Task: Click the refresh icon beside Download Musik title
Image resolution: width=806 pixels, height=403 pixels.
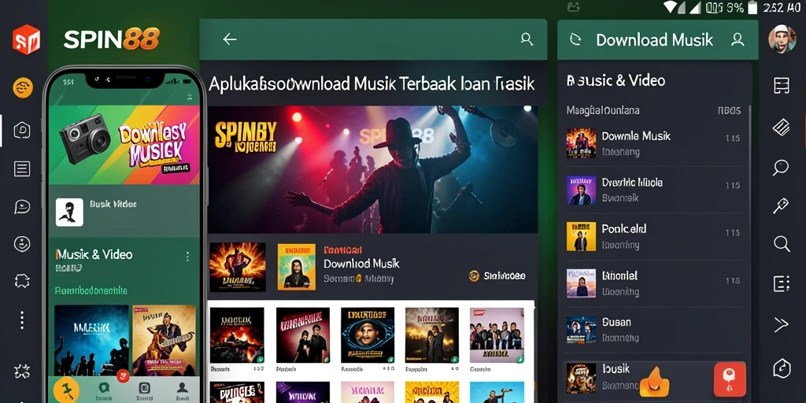Action: click(x=575, y=39)
